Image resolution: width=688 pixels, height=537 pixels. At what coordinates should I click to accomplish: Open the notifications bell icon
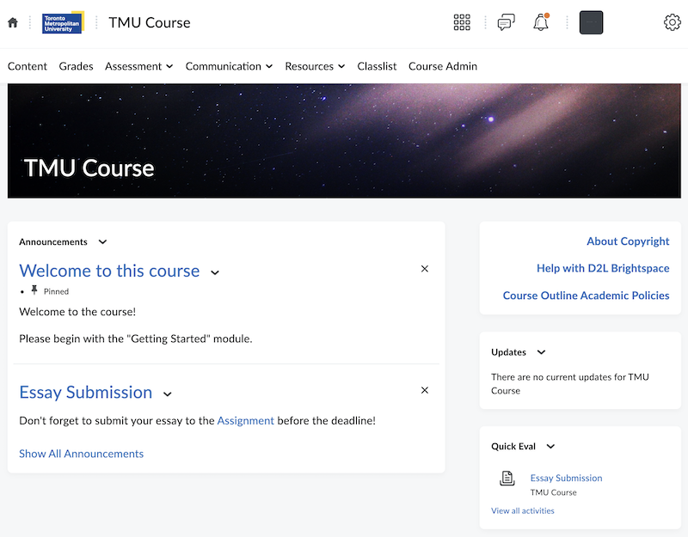[541, 23]
